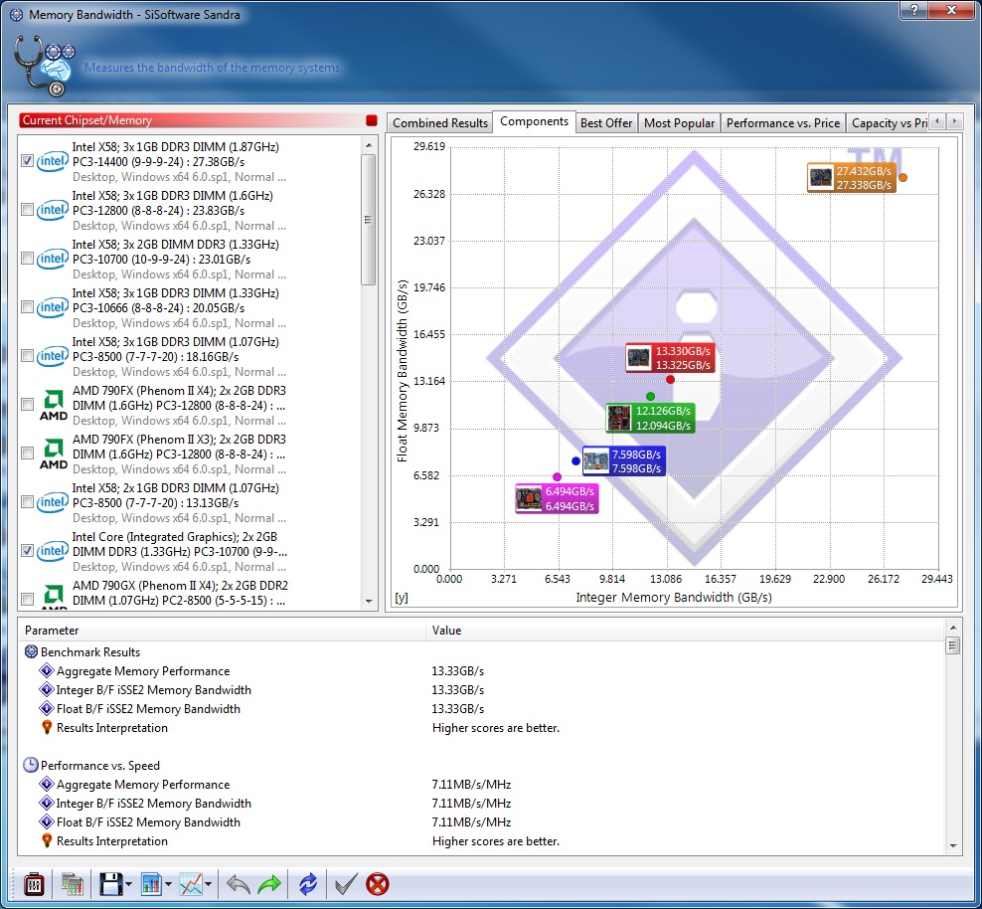Open the bar chart icon dropdown arrow
Viewport: 982px width, 909px height.
pos(168,884)
